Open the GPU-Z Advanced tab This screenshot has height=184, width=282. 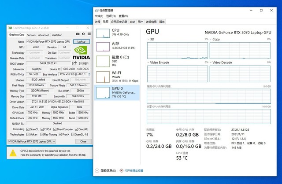pyautogui.click(x=44, y=35)
